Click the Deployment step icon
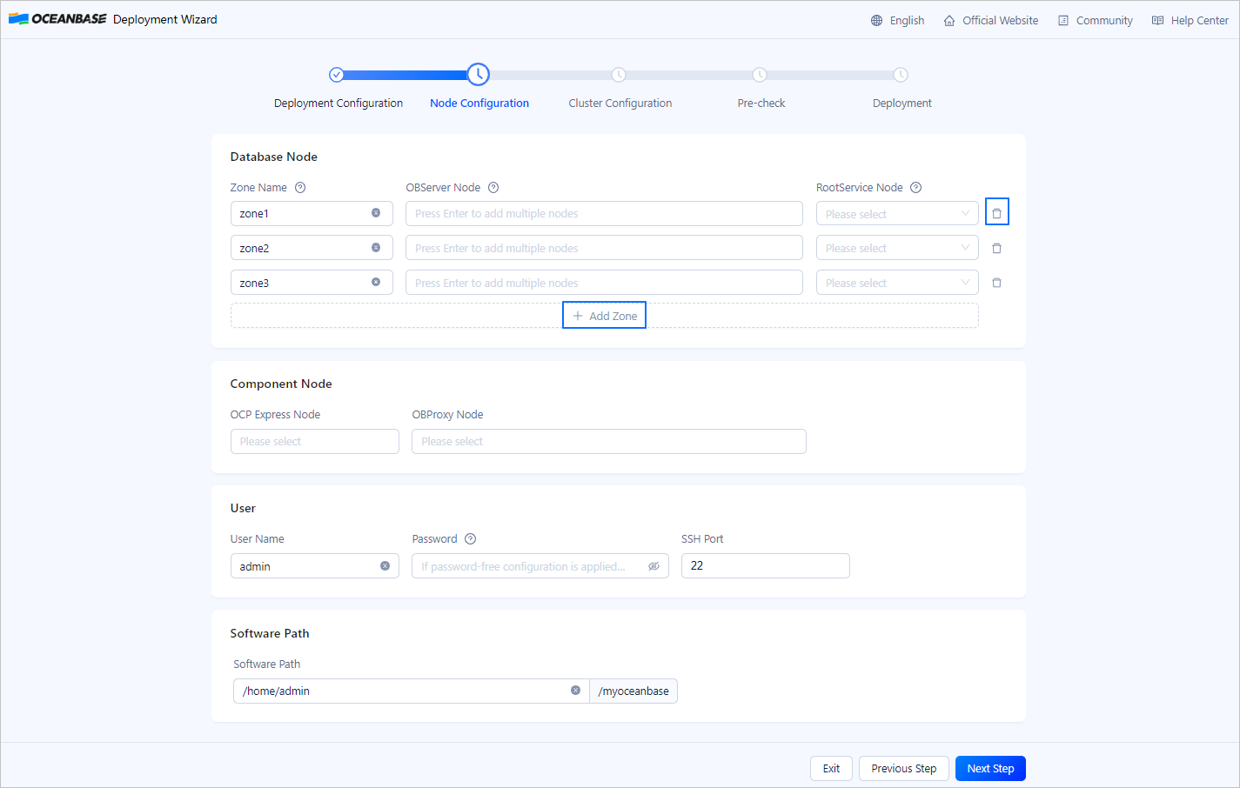The height and width of the screenshot is (788, 1240). [x=901, y=75]
